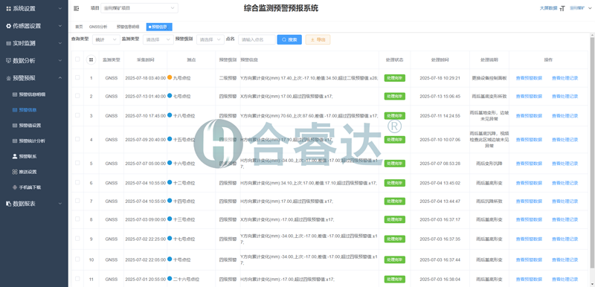
Task: Click the blue dot beside 十八号点位
Action: (x=170, y=115)
